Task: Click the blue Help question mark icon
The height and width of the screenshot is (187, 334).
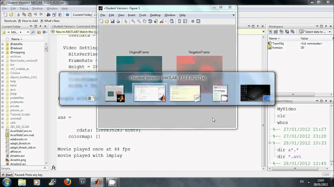Action: pos(67,15)
